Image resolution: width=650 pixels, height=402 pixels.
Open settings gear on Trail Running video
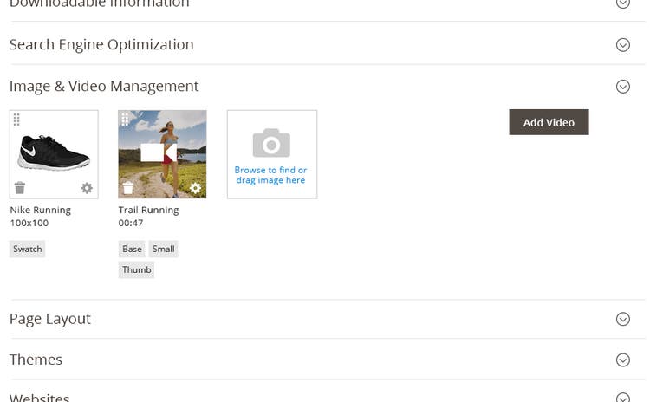[195, 188]
